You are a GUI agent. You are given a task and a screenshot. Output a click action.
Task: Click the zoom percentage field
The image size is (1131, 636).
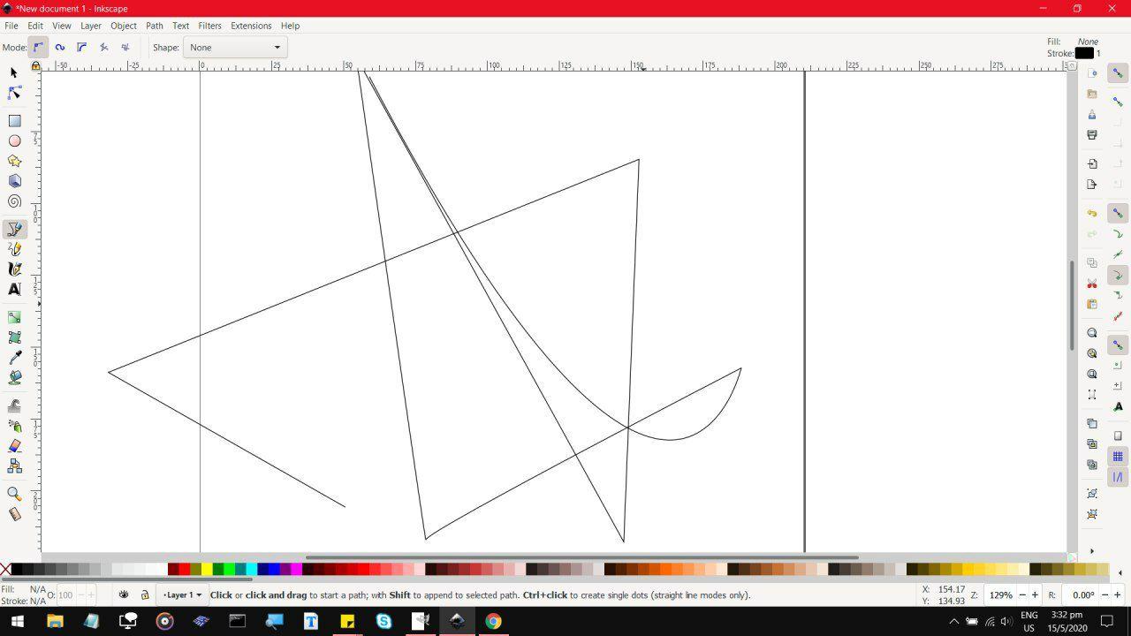click(x=1000, y=595)
